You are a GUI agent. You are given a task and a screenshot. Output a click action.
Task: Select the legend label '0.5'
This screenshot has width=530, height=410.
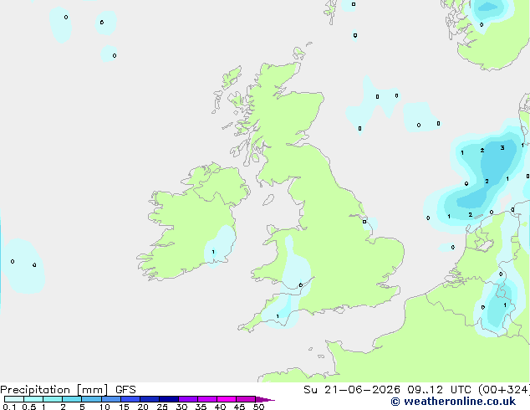click(x=29, y=407)
